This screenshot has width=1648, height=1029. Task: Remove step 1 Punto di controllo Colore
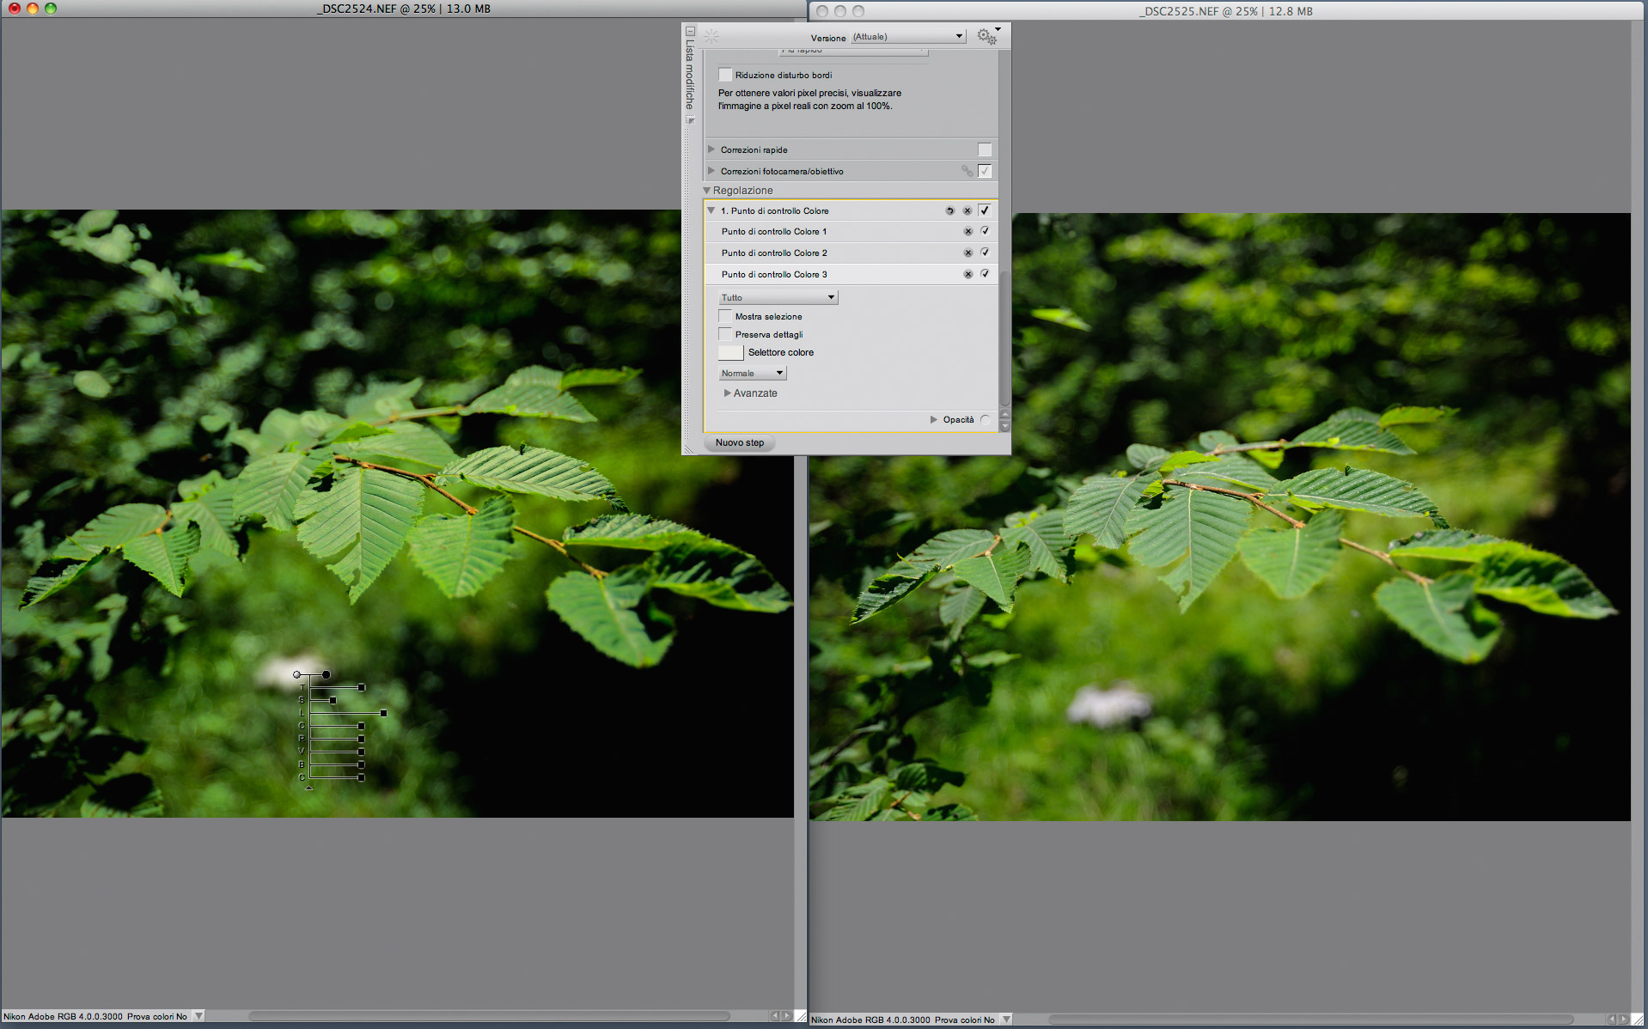coord(967,210)
